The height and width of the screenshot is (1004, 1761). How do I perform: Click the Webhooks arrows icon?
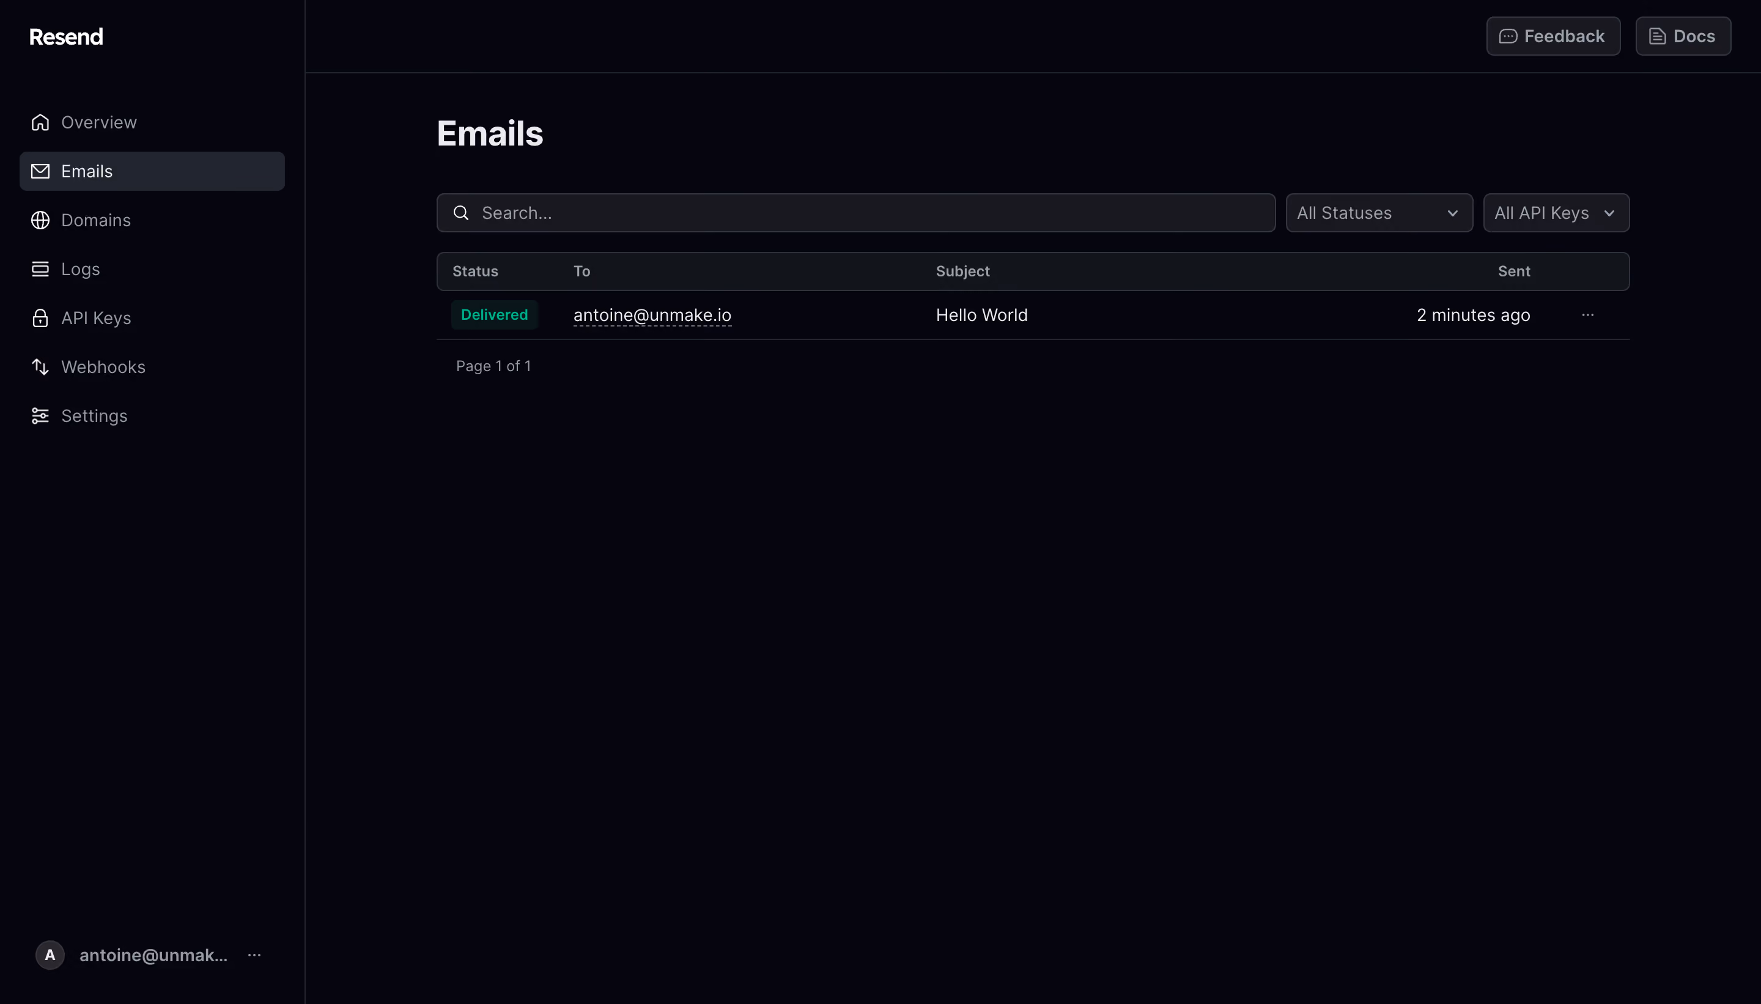40,367
